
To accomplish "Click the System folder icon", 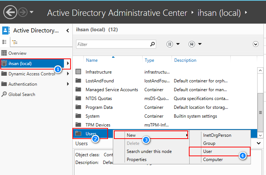I will (78, 116).
